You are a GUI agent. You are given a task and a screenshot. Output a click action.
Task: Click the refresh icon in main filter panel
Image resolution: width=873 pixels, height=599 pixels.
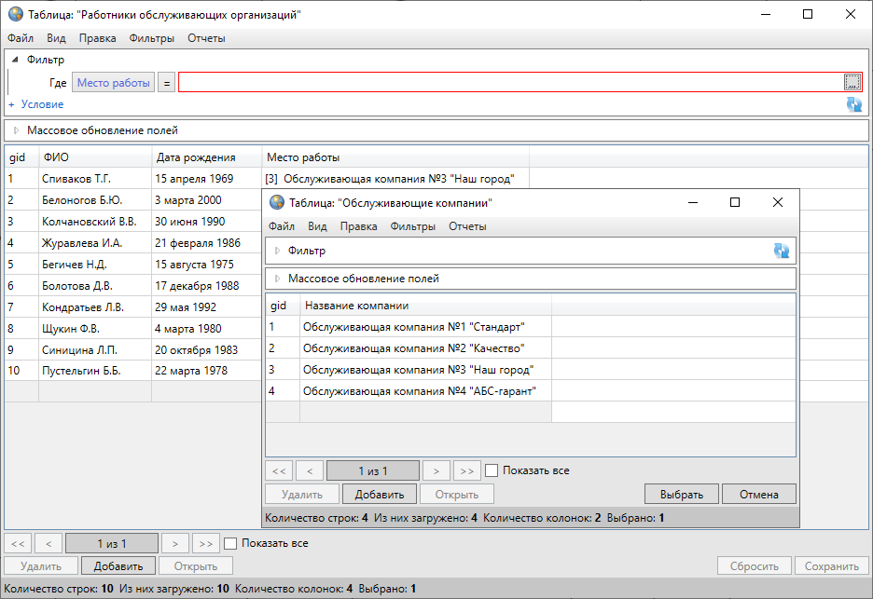(853, 104)
